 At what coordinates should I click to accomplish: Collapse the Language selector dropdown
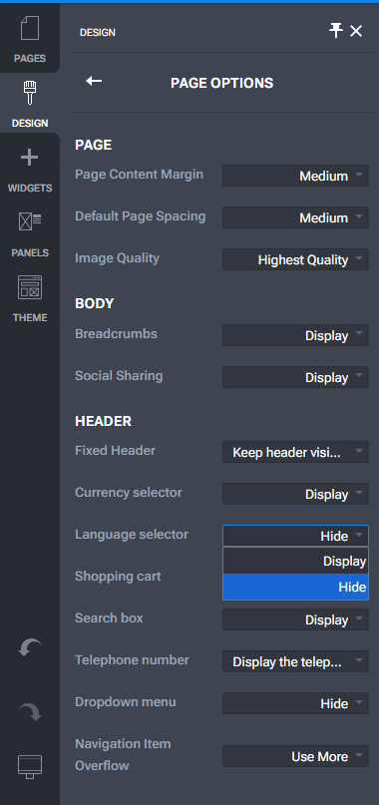[x=295, y=536]
